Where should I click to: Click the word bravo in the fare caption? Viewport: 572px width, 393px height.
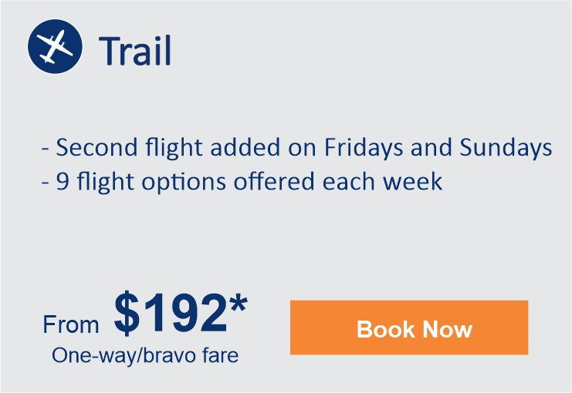click(x=170, y=355)
